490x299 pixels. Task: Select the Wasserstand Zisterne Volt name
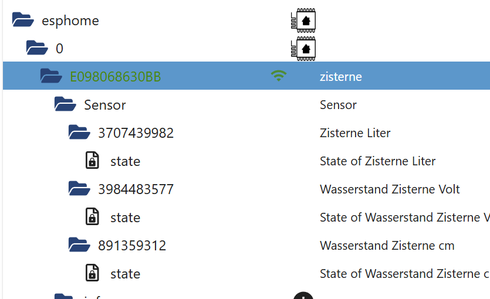click(x=390, y=189)
